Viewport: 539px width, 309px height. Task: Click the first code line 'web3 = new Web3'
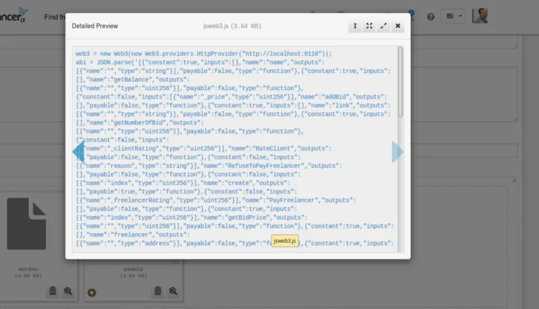[x=203, y=54]
